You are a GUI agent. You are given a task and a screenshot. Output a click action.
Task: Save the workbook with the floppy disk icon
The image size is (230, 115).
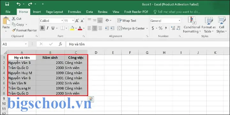(x=7, y=4)
